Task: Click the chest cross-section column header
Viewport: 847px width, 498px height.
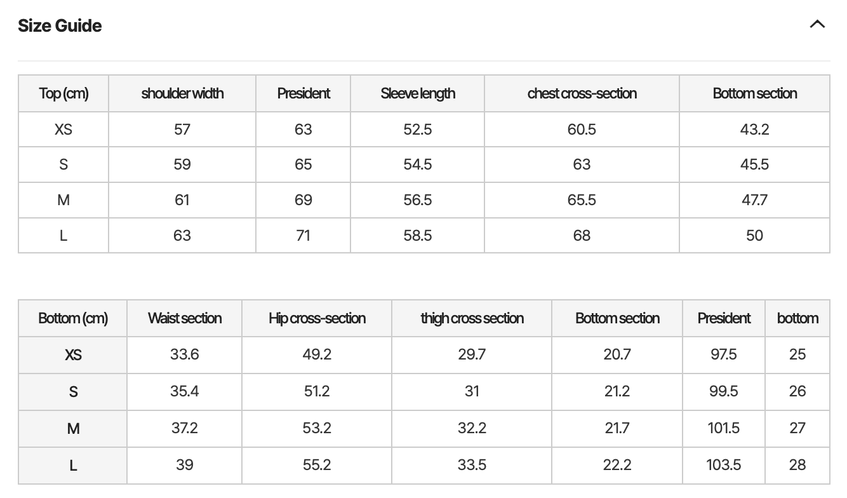Action: [x=582, y=93]
